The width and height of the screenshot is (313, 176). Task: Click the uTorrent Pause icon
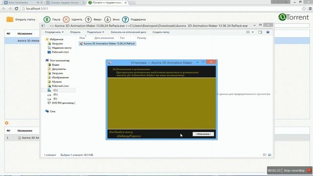[47, 20]
